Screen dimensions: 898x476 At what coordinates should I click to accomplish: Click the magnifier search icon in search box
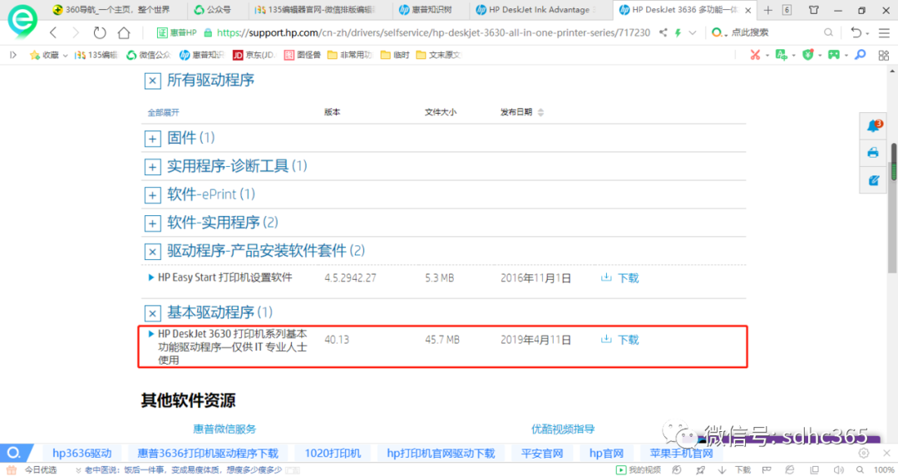[828, 32]
